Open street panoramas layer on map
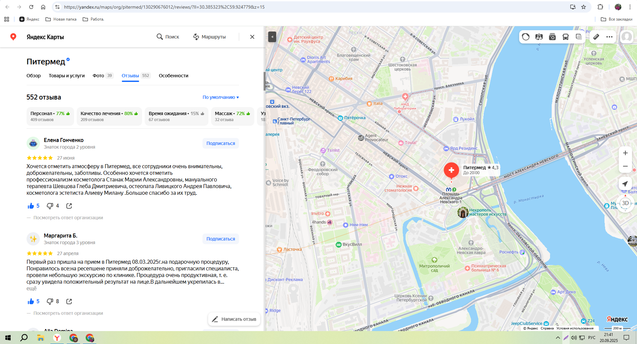The width and height of the screenshot is (637, 344). [539, 37]
